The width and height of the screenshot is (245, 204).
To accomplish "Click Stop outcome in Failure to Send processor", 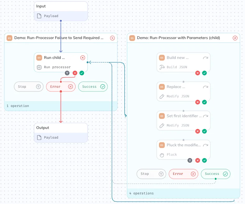I will tap(29, 86).
